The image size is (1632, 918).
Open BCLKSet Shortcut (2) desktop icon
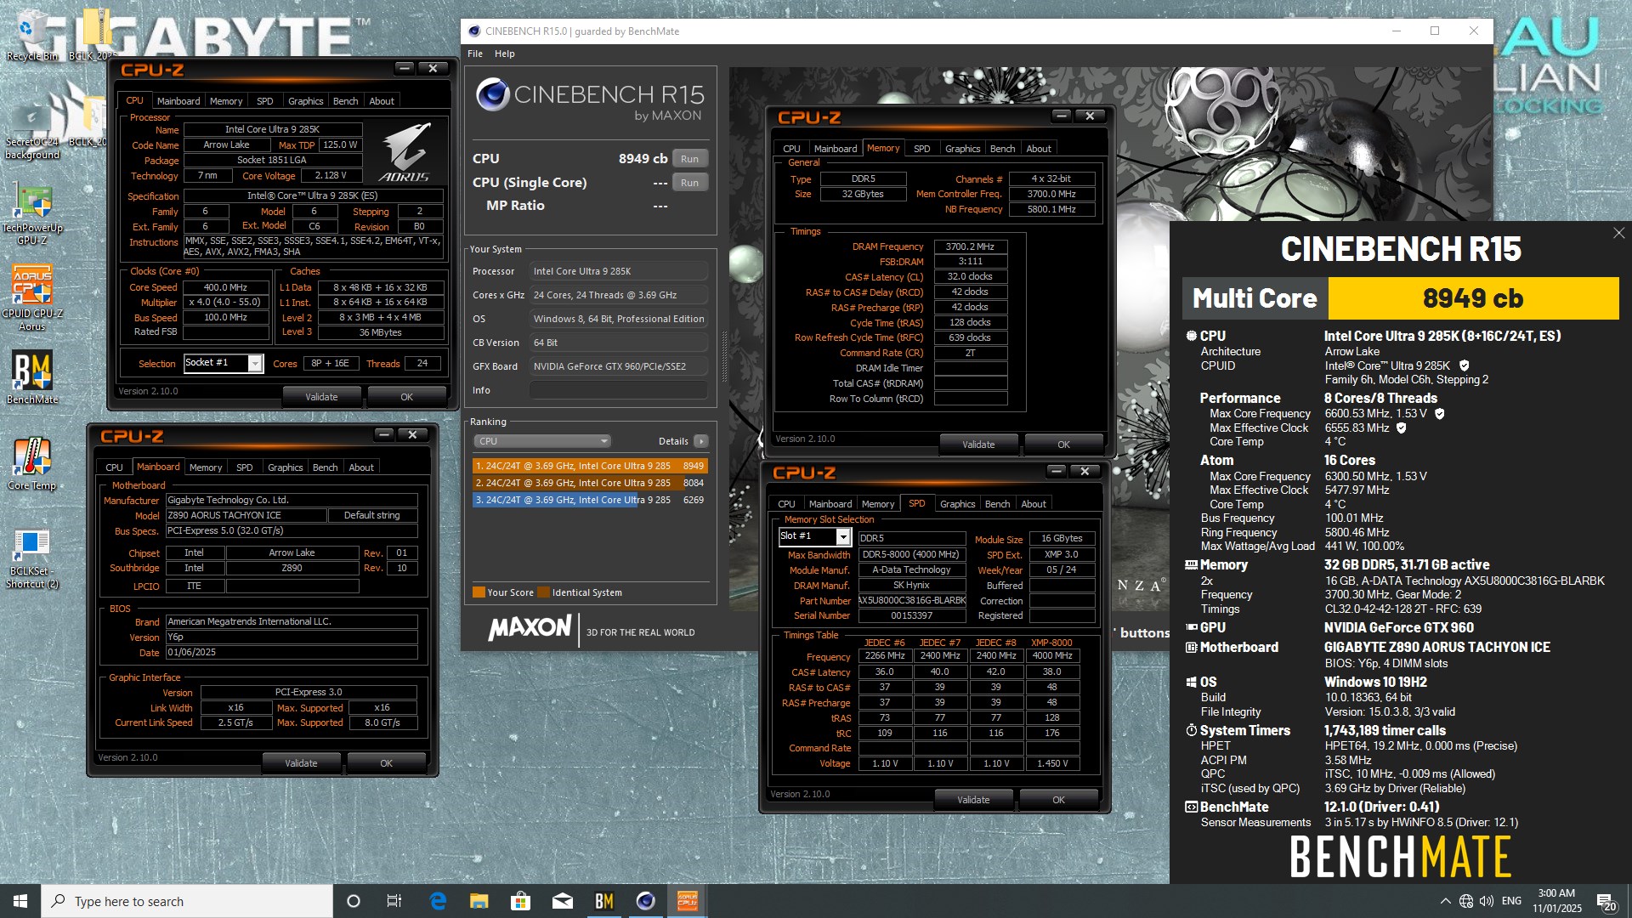pyautogui.click(x=32, y=559)
